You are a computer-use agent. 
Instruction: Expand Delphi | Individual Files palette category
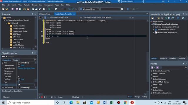coord(152,71)
